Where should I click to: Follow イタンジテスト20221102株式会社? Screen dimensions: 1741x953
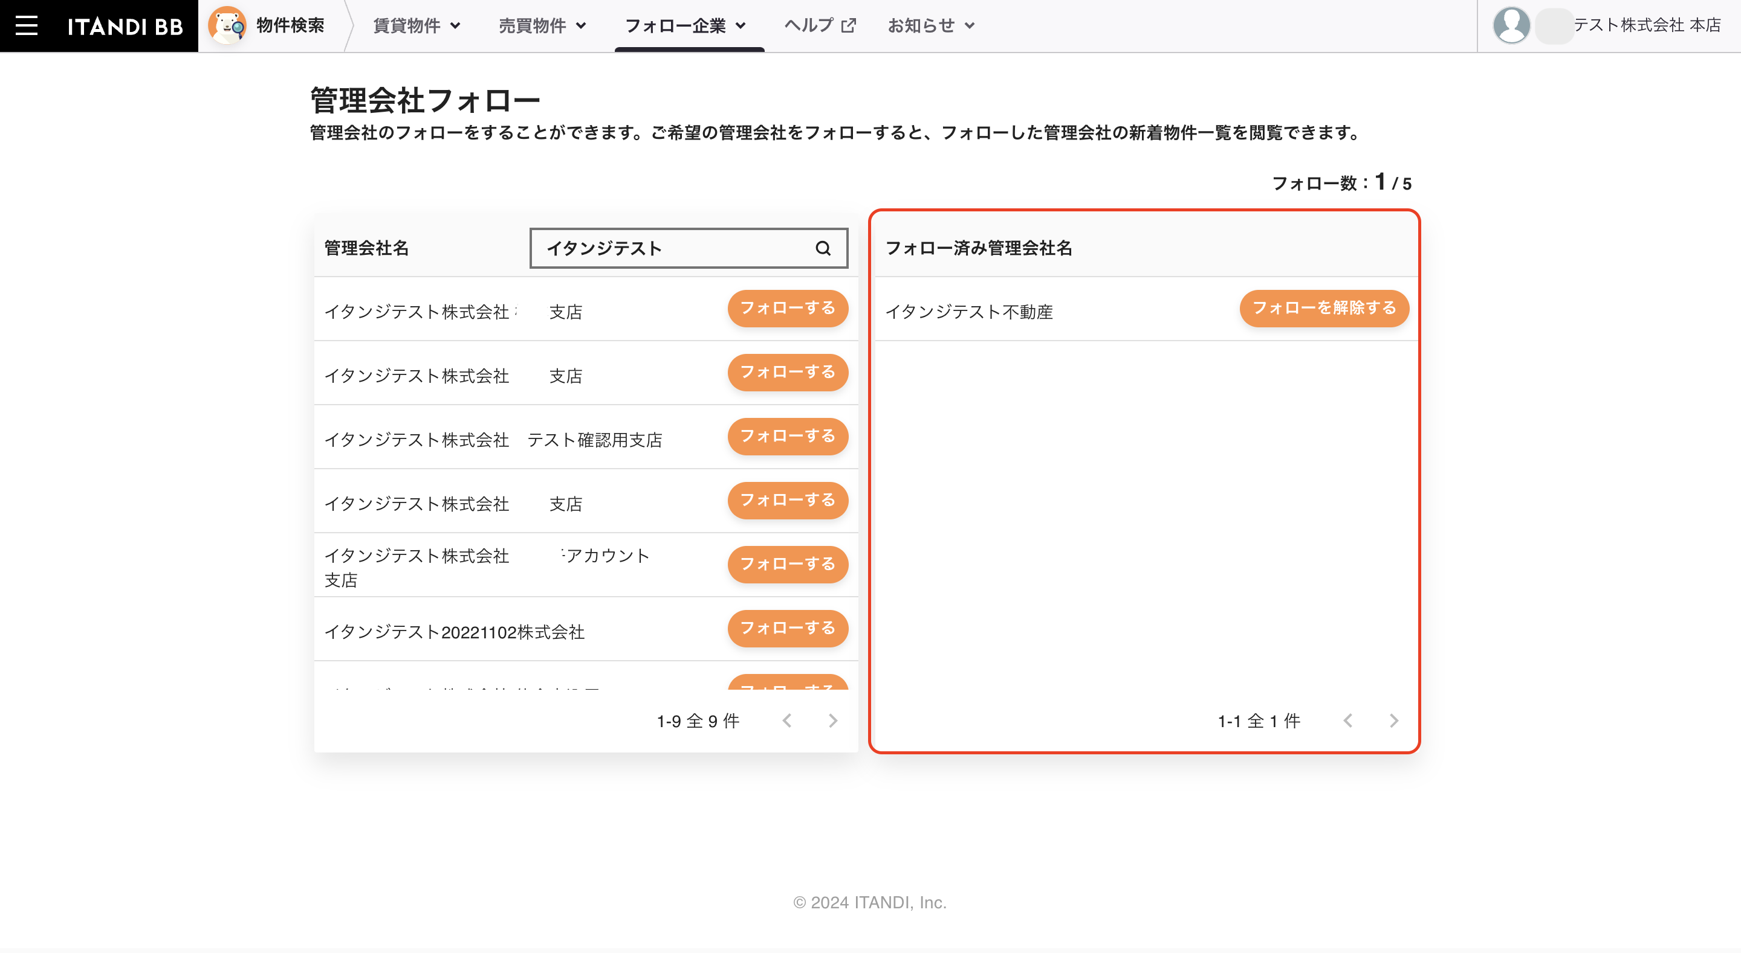tap(787, 629)
